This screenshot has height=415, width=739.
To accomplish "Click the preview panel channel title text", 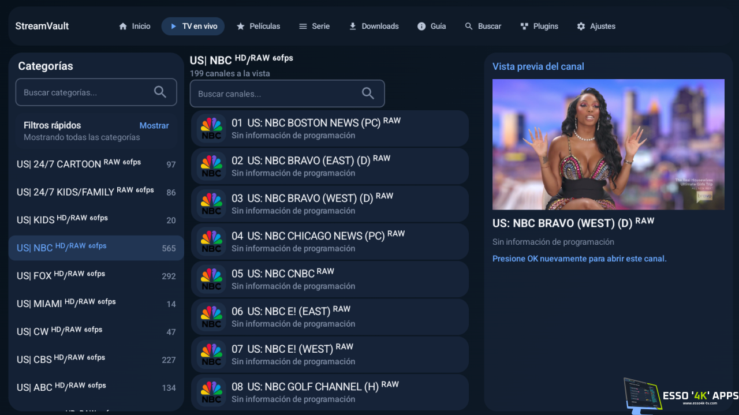I will pos(573,223).
